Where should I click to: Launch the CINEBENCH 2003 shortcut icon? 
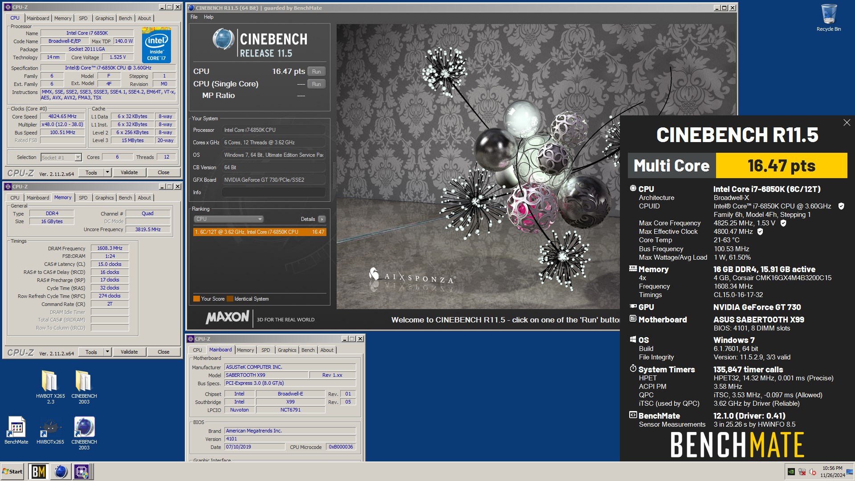[x=84, y=433]
